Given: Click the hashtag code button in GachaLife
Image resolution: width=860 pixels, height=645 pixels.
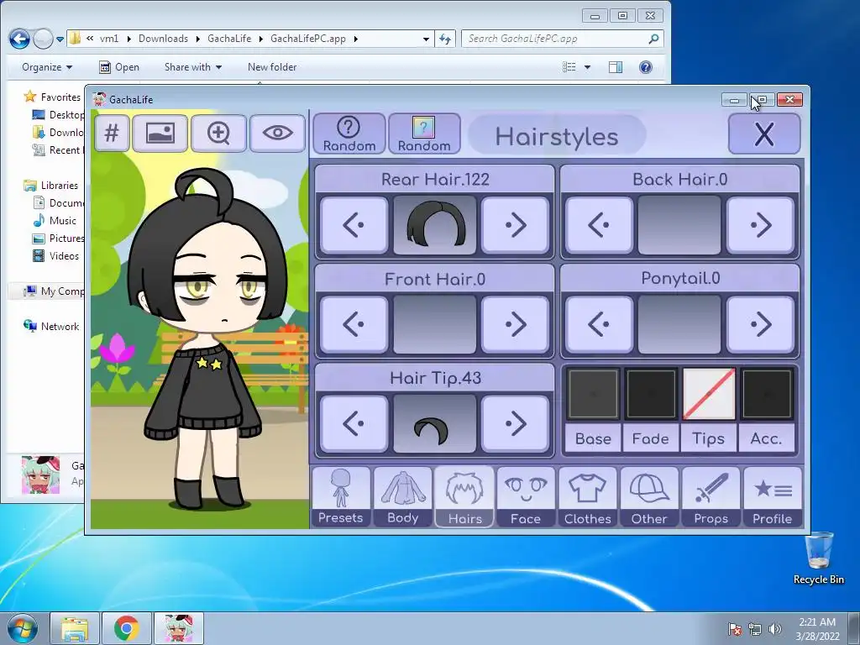Looking at the screenshot, I should 112,133.
